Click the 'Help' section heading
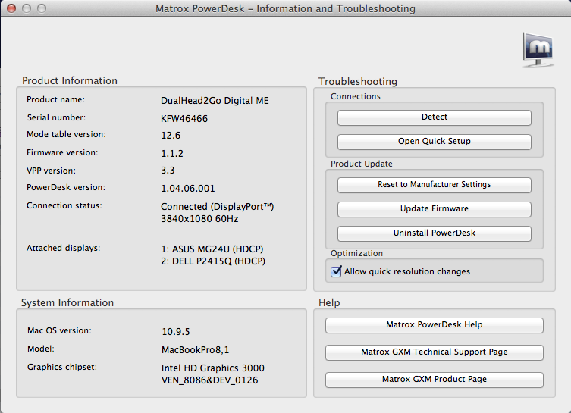571x413 pixels. (329, 303)
